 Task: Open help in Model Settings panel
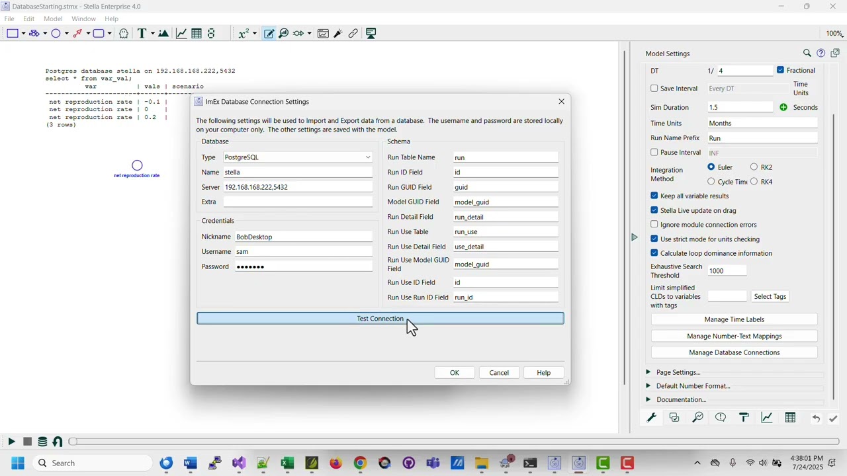tap(821, 53)
